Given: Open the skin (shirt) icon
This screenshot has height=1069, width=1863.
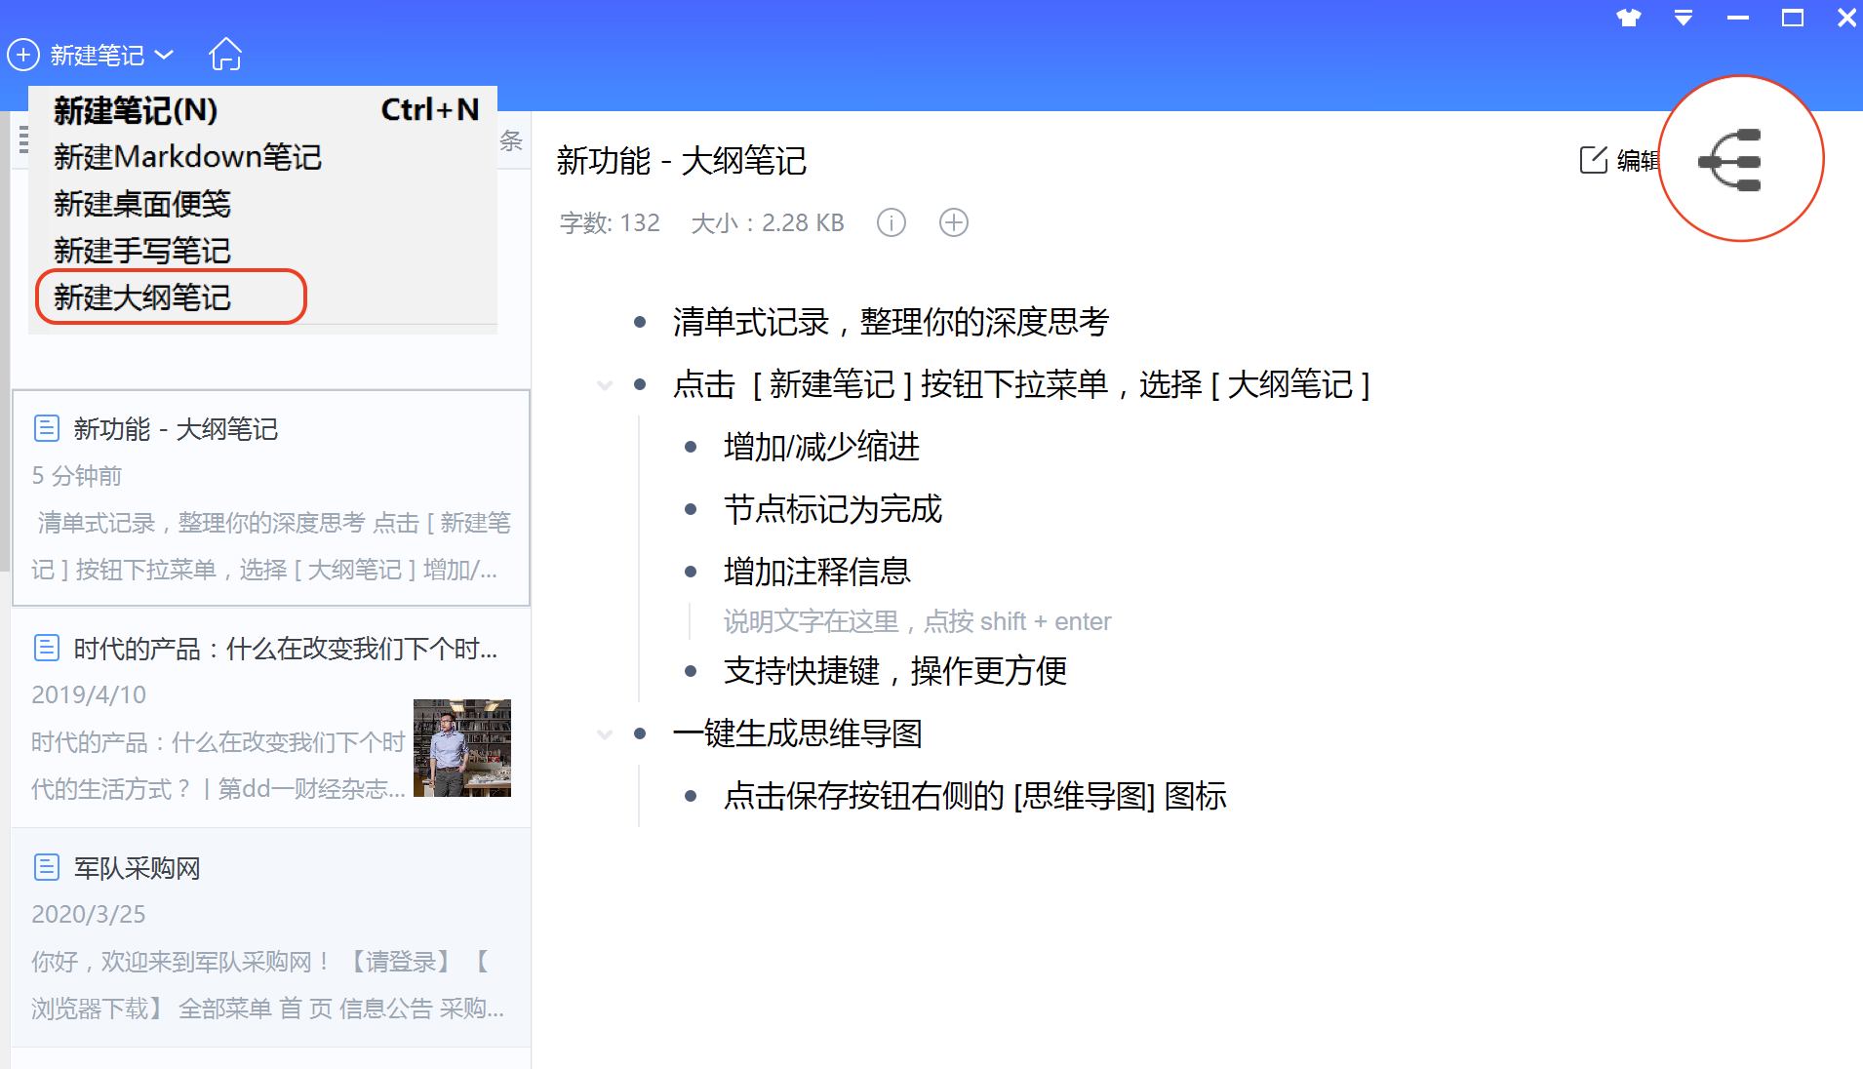Looking at the screenshot, I should 1628,18.
